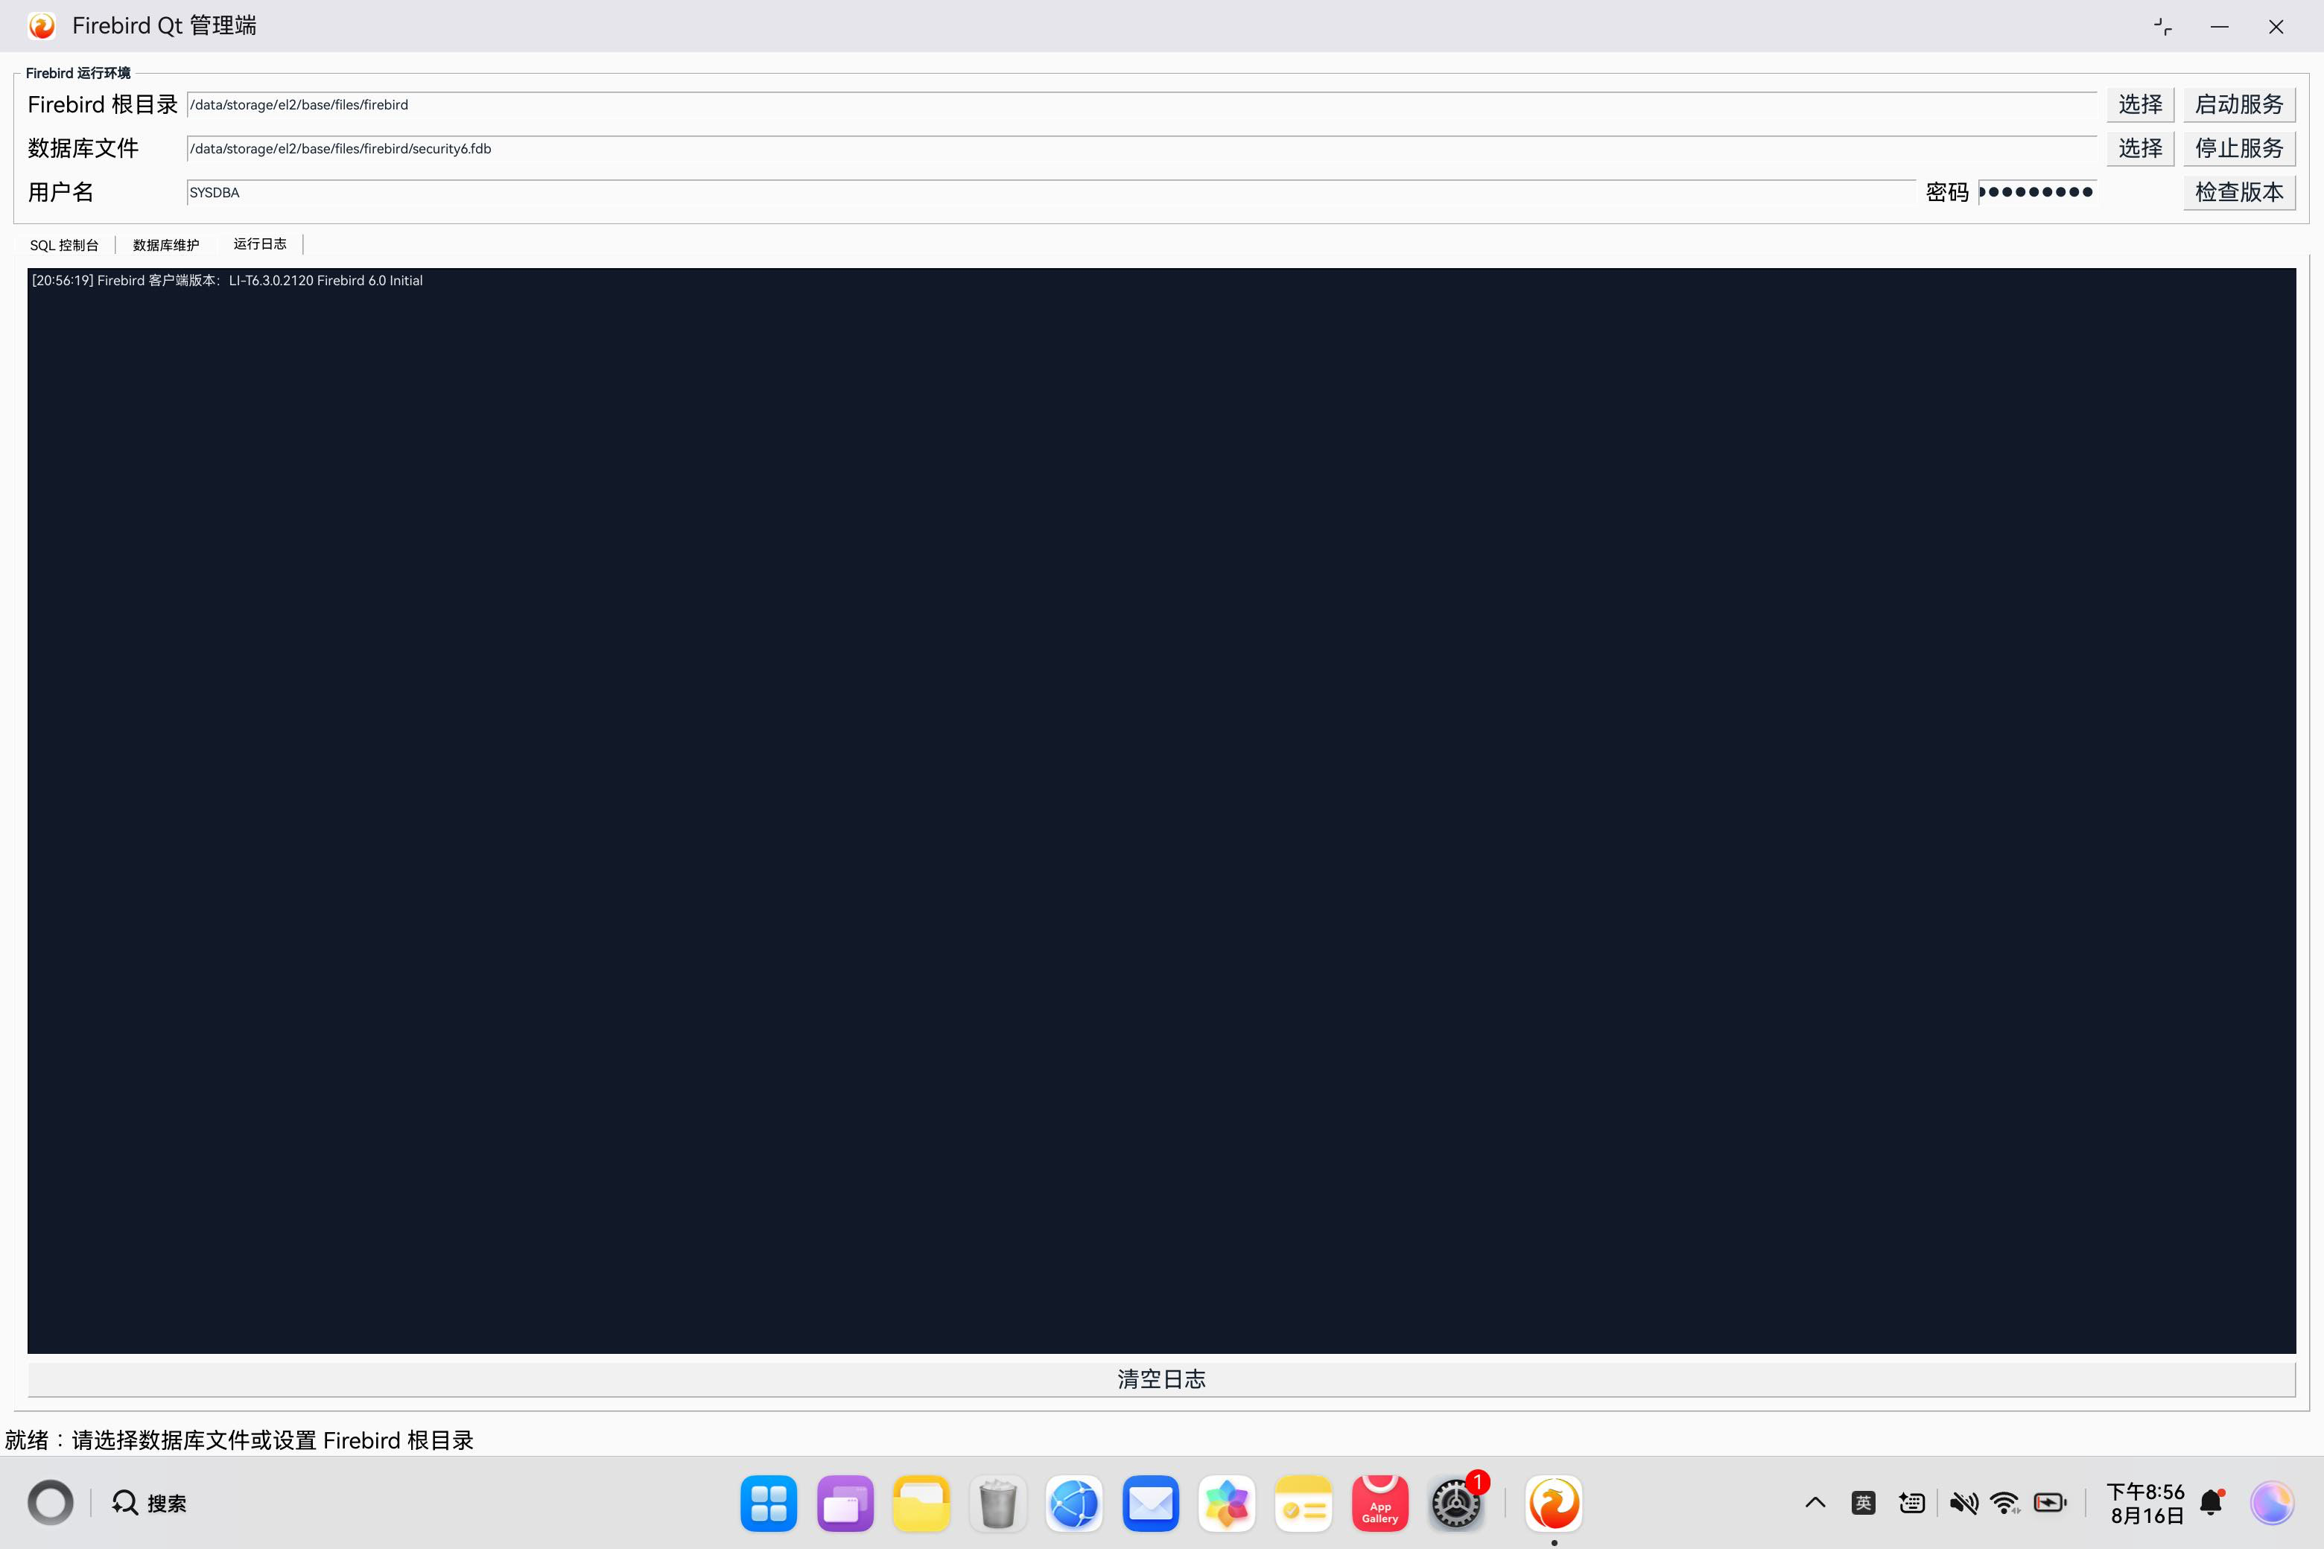Open the purple multitasking windows app in dock
This screenshot has width=2324, height=1549.
[x=845, y=1504]
